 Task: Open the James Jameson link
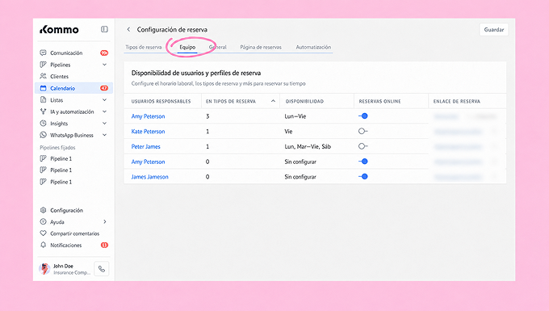[150, 177]
